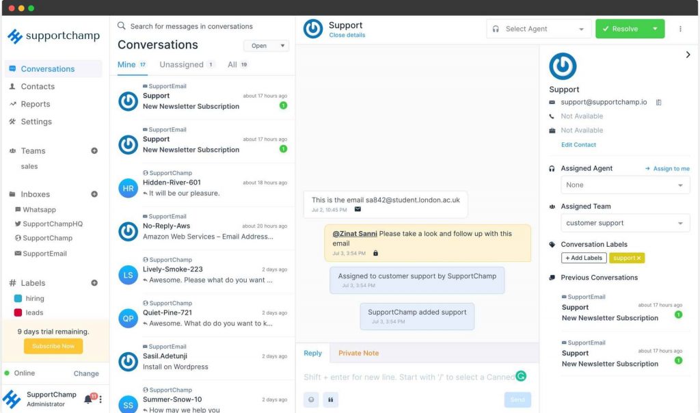
Task: Create a new label with the plus icon
Action: tap(94, 282)
